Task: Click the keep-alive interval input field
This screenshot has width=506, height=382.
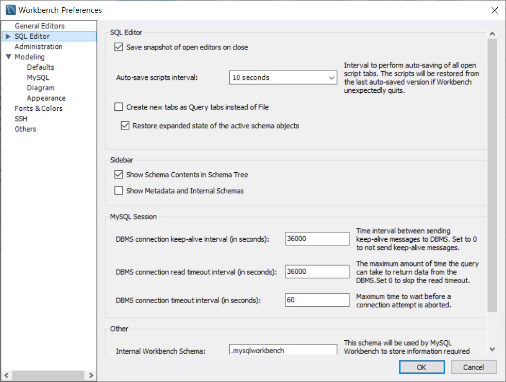Action: click(317, 239)
